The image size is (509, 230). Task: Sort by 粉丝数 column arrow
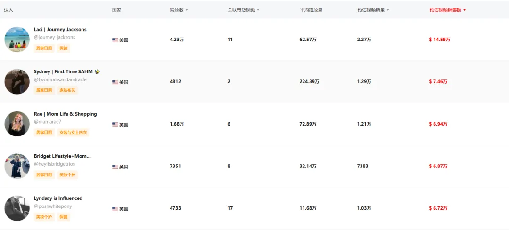(x=186, y=10)
